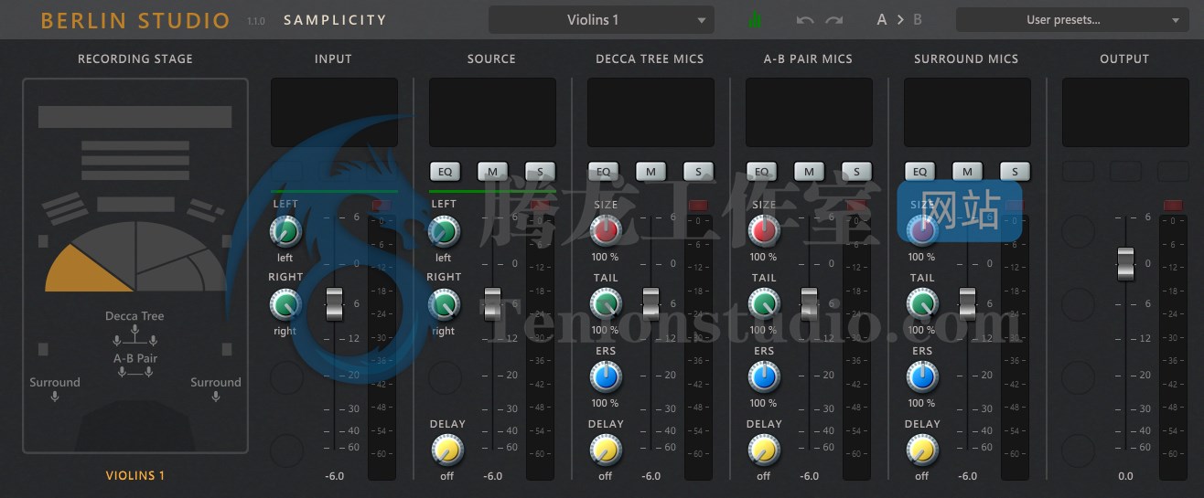Click the A-B Pair DELAY knob
Image resolution: width=1204 pixels, height=498 pixels.
point(763,450)
